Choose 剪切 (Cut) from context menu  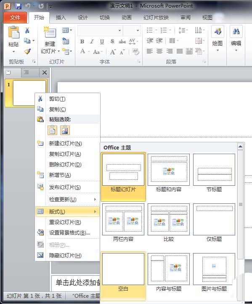[67, 99]
